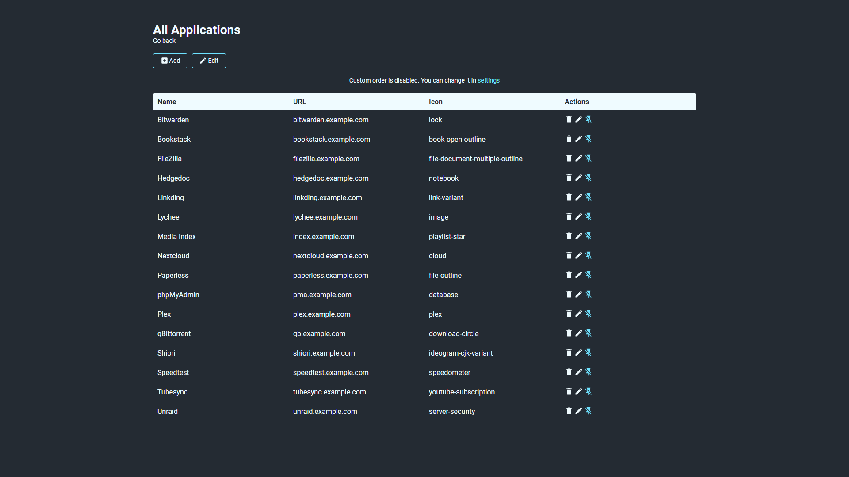Edit the Nextcloud entry
The image size is (849, 477).
[x=578, y=256]
